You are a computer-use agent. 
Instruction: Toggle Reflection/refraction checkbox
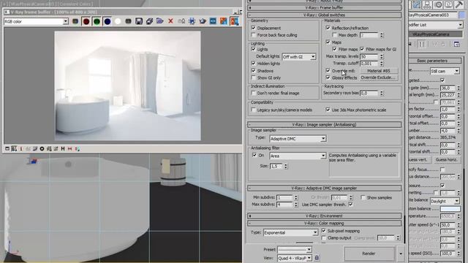pyautogui.click(x=328, y=28)
